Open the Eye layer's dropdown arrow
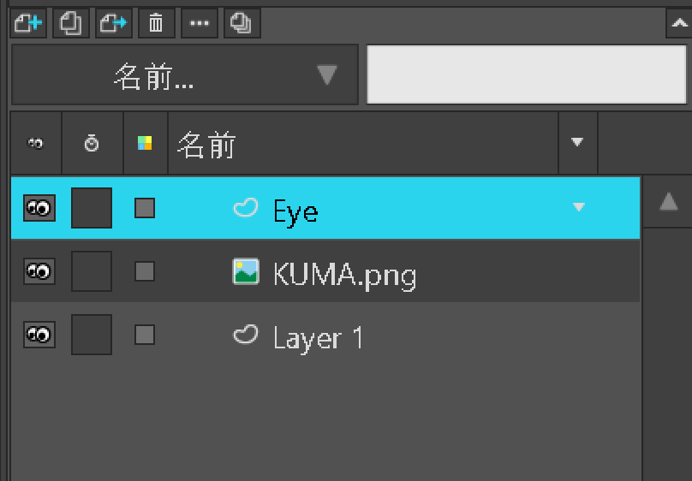692x481 pixels. [x=579, y=207]
